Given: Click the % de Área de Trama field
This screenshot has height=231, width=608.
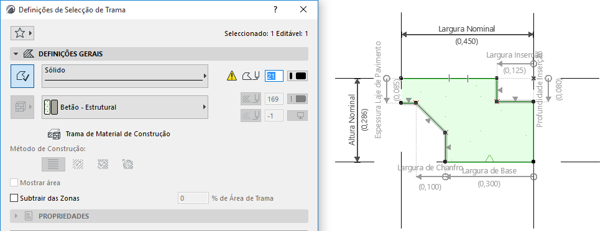Looking at the screenshot, I should coord(193,198).
